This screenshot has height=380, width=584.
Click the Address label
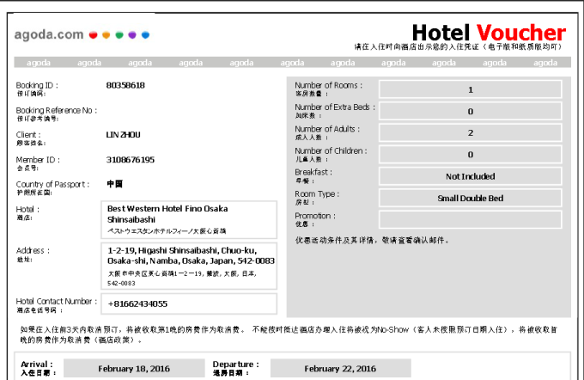pos(33,250)
